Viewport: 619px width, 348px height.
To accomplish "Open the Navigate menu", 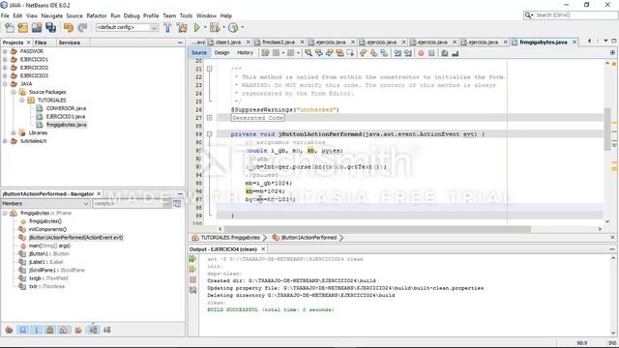I will point(51,15).
